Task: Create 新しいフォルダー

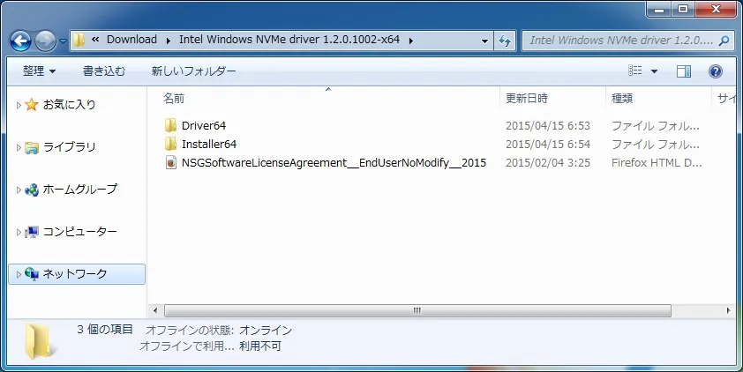Action: [193, 71]
